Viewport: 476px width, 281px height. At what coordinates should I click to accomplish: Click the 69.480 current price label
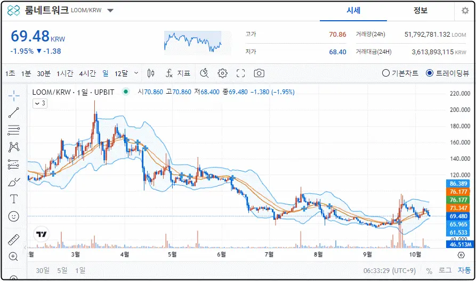458,216
